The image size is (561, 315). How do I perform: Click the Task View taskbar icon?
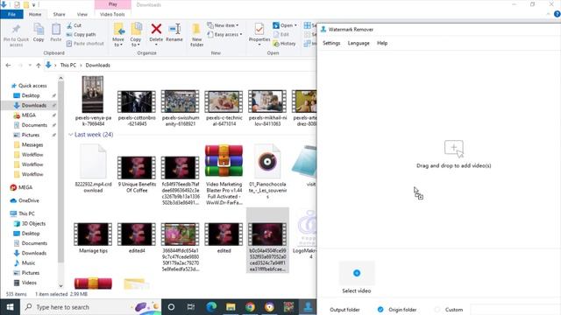tap(191, 307)
